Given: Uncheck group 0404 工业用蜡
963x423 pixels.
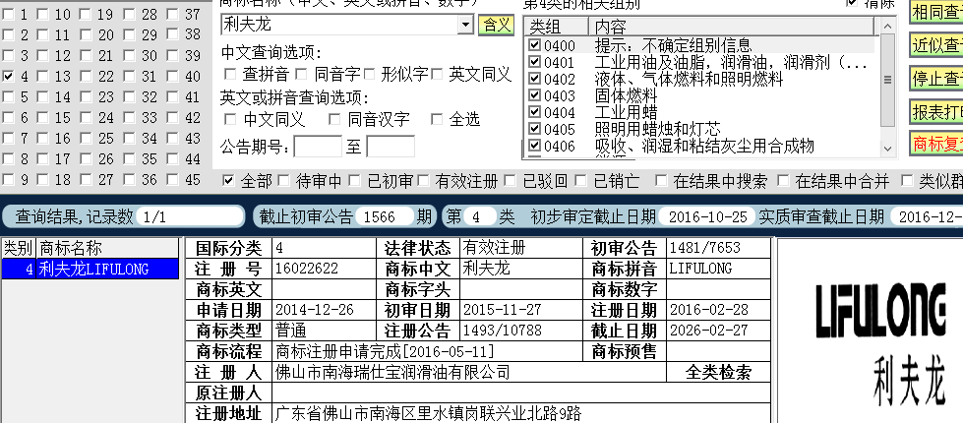Looking at the screenshot, I should point(534,112).
